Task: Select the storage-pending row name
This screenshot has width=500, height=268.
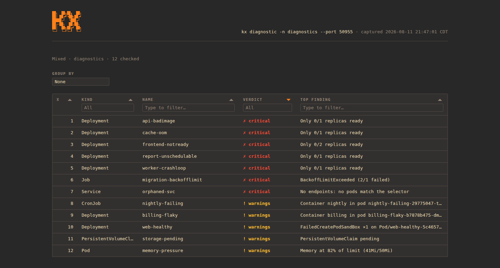Action: coord(162,239)
